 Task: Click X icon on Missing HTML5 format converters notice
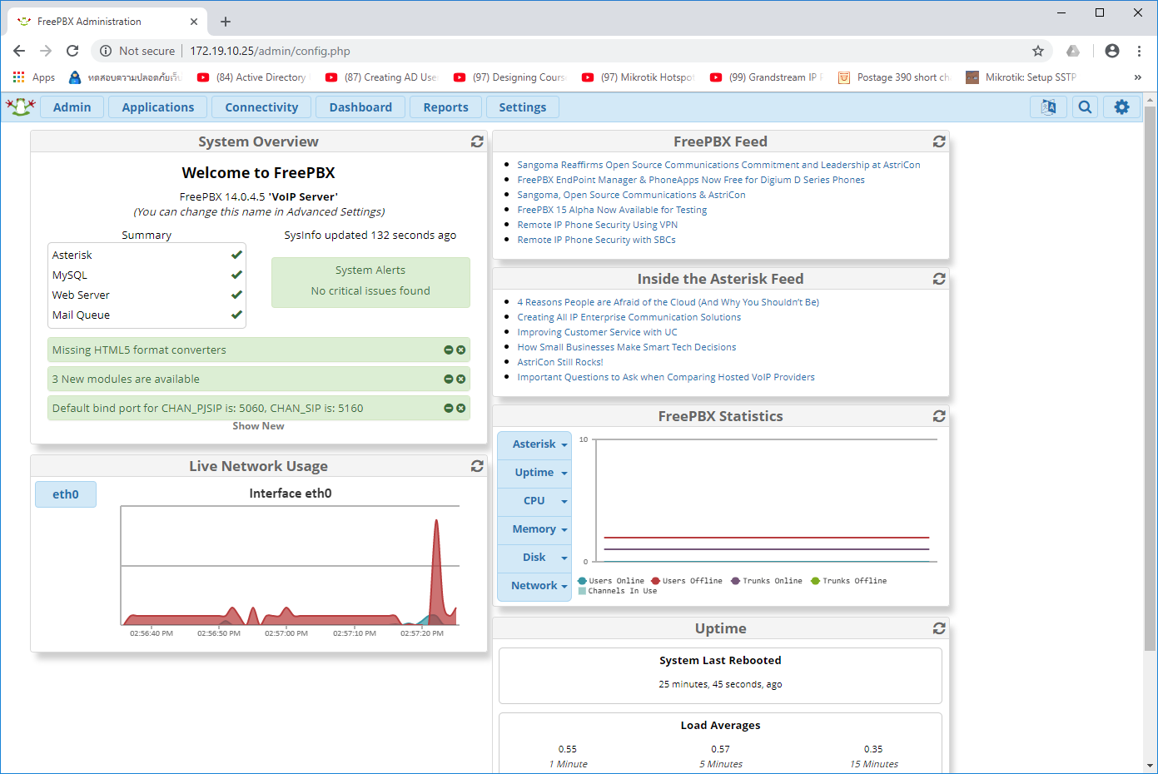(460, 350)
